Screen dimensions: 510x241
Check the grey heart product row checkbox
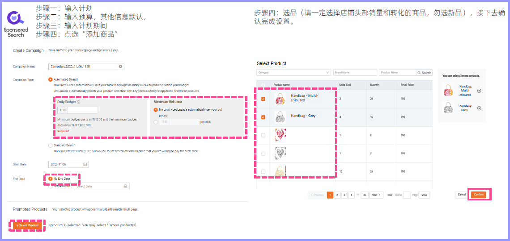263,154
